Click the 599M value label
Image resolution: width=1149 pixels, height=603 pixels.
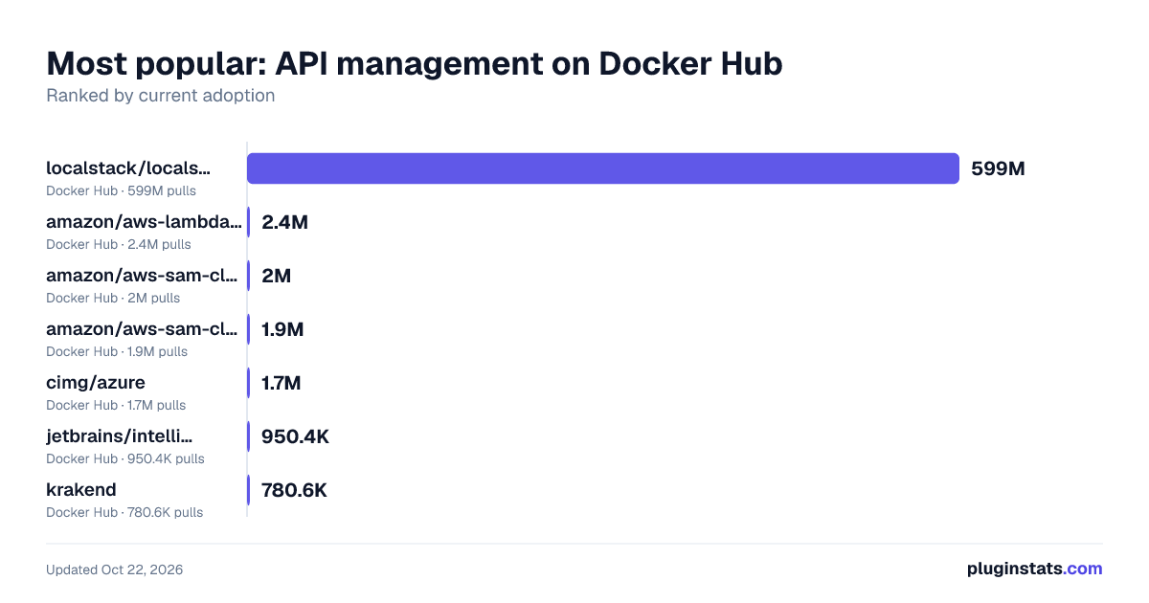pyautogui.click(x=998, y=168)
